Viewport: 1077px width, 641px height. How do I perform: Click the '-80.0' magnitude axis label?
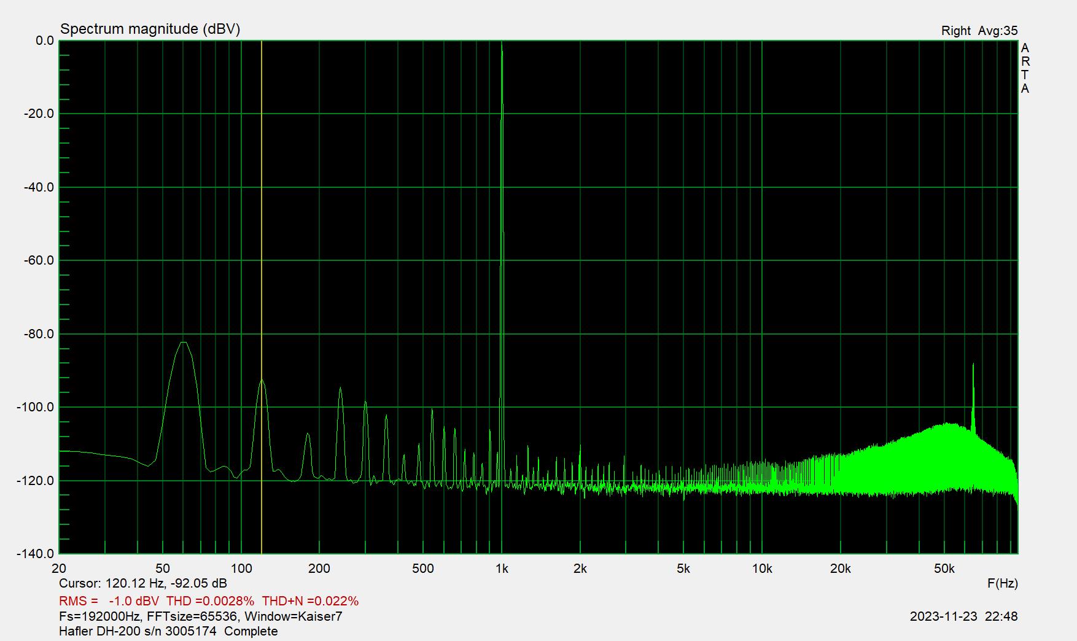tap(39, 334)
